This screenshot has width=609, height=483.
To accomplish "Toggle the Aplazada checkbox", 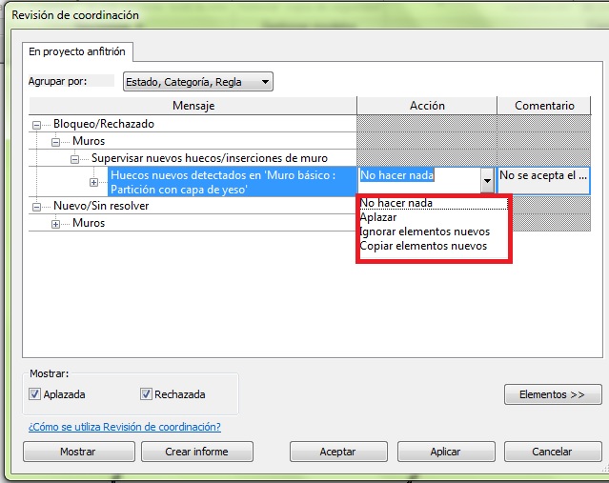I will pos(35,394).
